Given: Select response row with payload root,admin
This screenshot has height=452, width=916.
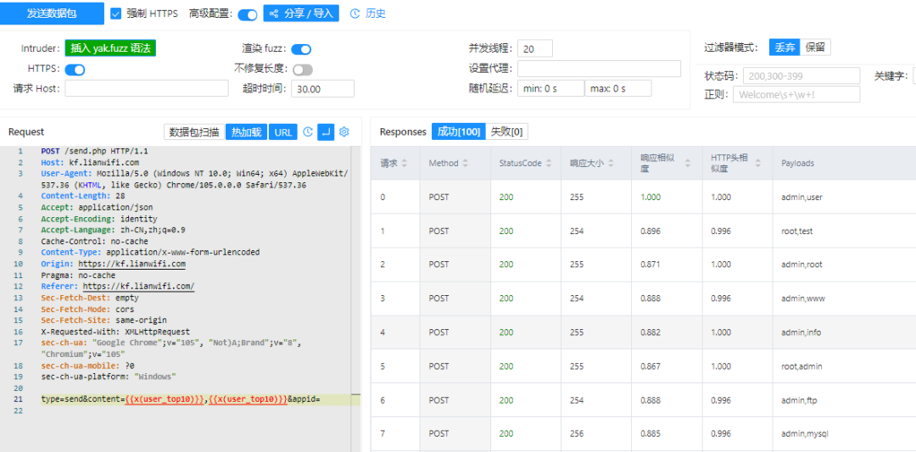Looking at the screenshot, I should click(643, 366).
